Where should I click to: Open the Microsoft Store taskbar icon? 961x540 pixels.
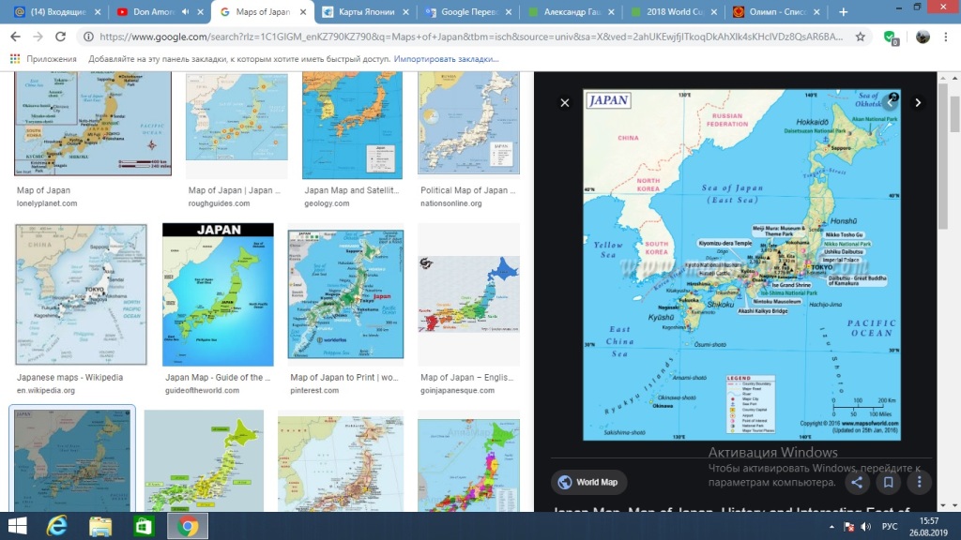[x=144, y=526]
